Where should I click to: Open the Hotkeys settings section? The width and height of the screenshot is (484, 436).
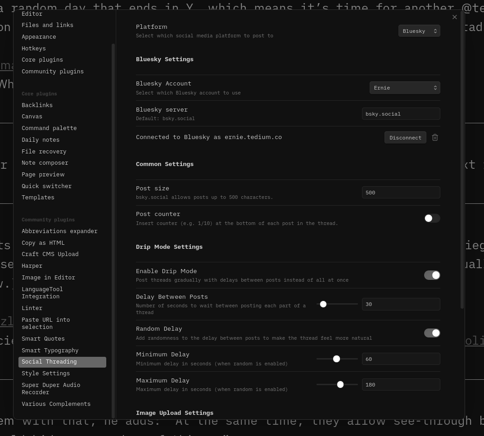click(34, 49)
